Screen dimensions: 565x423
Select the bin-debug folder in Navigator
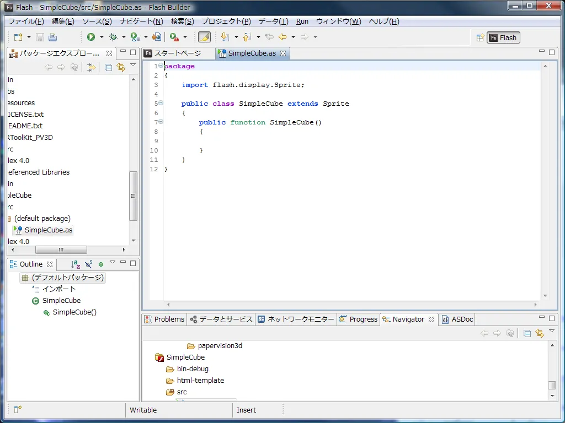pos(188,369)
